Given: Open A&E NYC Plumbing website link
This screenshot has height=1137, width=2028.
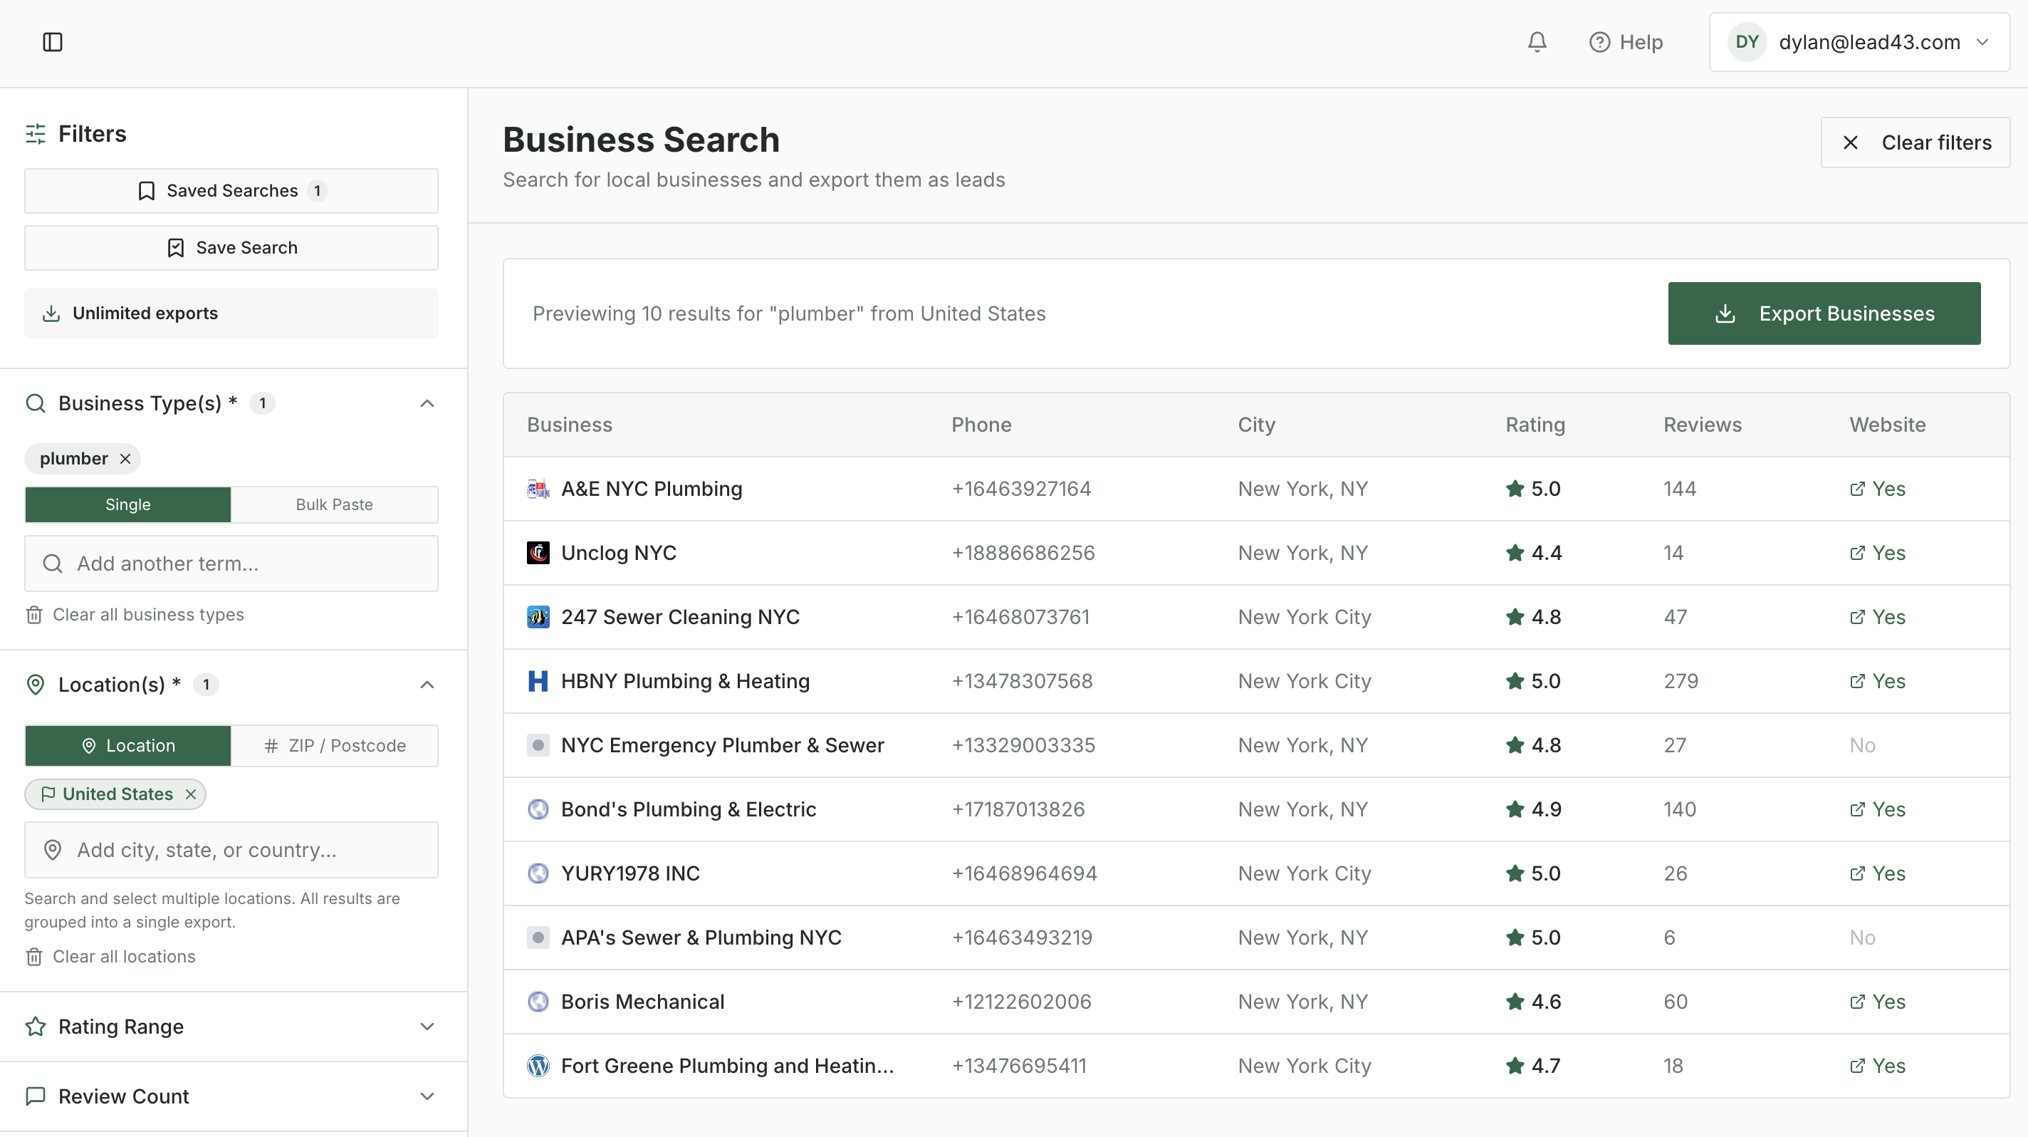Looking at the screenshot, I should point(1878,489).
